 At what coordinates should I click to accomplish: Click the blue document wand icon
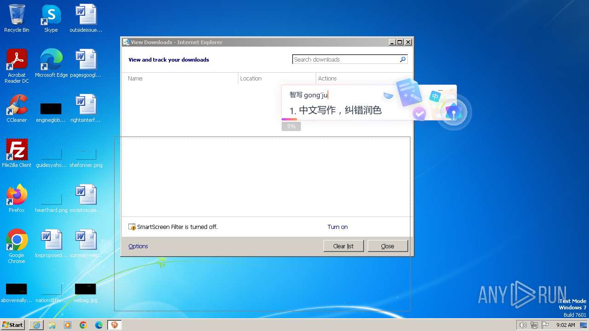(408, 92)
